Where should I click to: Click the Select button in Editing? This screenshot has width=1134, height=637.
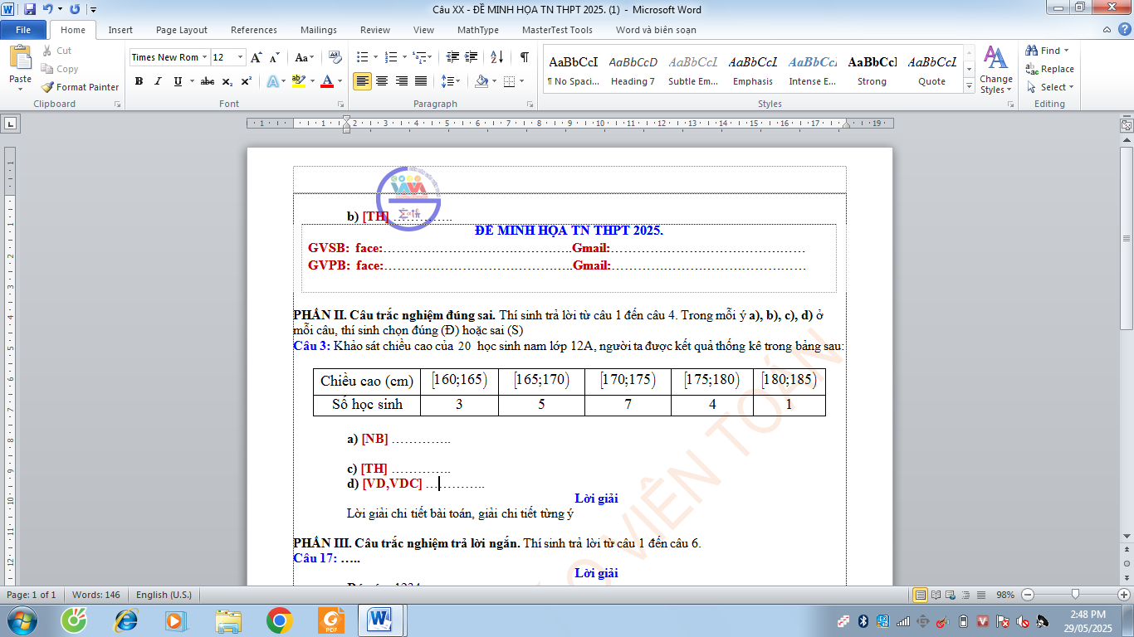tap(1050, 87)
